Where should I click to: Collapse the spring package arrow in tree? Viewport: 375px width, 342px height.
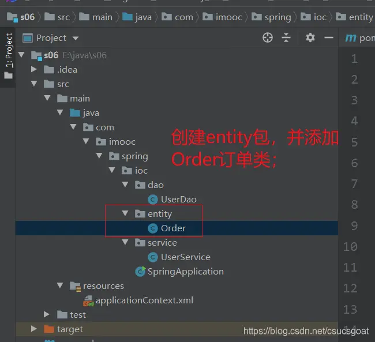(x=99, y=156)
